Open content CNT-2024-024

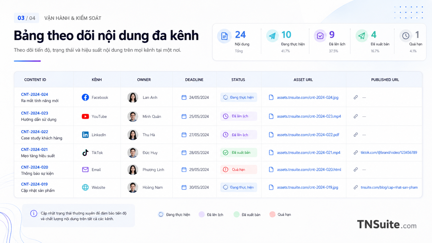34,95
